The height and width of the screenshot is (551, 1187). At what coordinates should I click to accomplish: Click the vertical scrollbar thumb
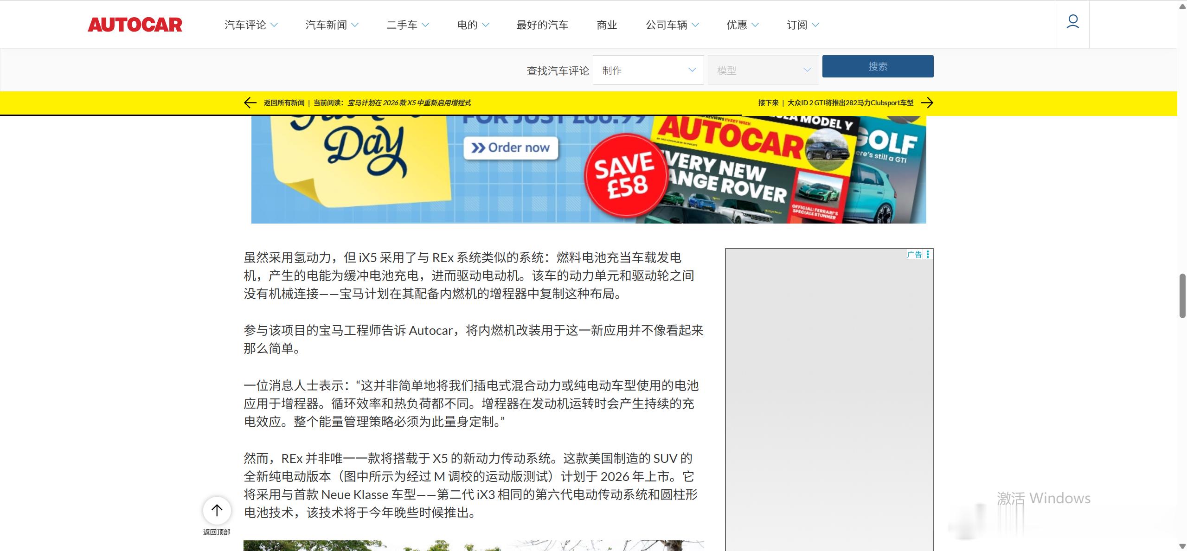click(1182, 295)
